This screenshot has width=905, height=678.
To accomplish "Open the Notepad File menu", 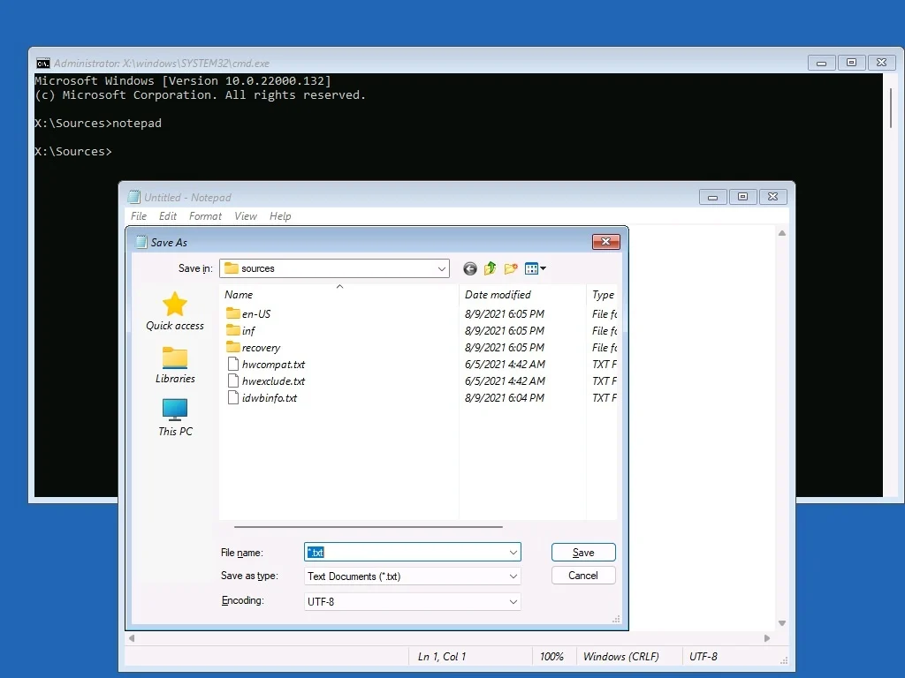I will click(139, 216).
